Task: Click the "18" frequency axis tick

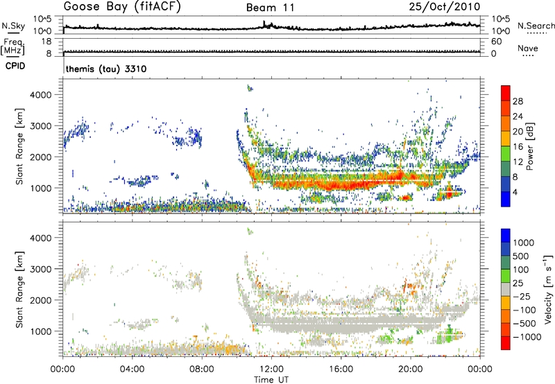Action: coord(46,42)
